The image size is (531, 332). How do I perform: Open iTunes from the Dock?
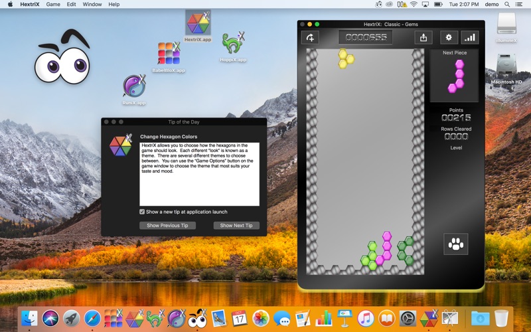pyautogui.click(x=366, y=319)
